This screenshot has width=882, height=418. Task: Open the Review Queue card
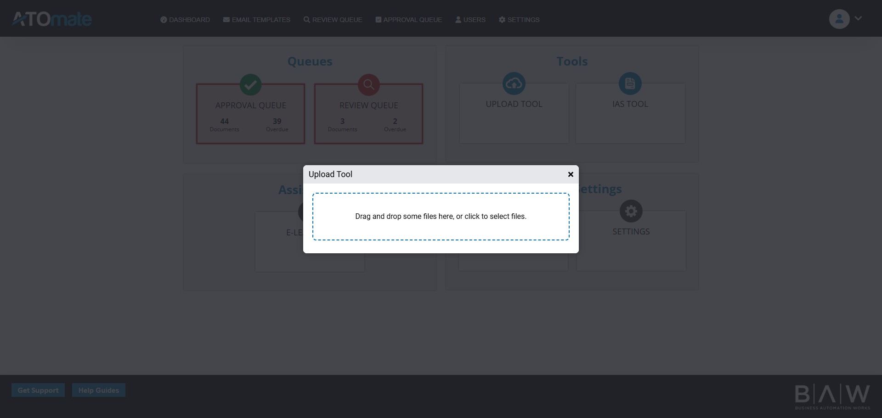click(x=368, y=114)
